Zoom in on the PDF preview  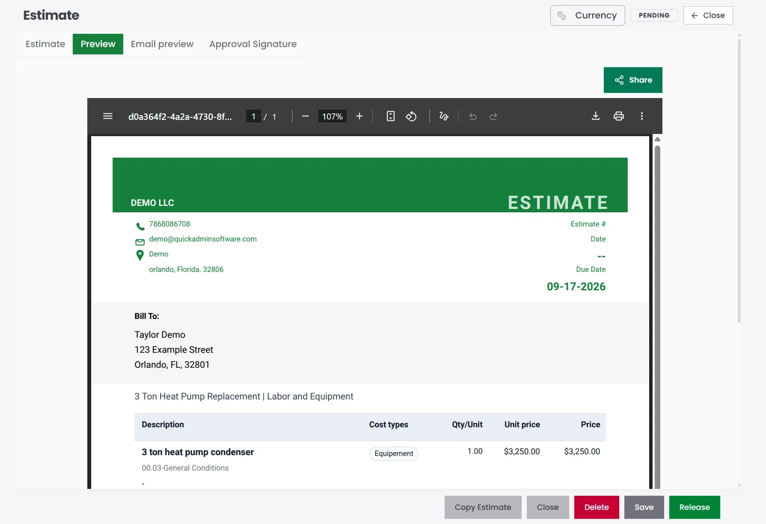[359, 116]
